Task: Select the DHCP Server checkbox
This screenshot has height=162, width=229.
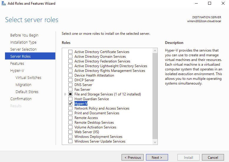Action: 70,80
